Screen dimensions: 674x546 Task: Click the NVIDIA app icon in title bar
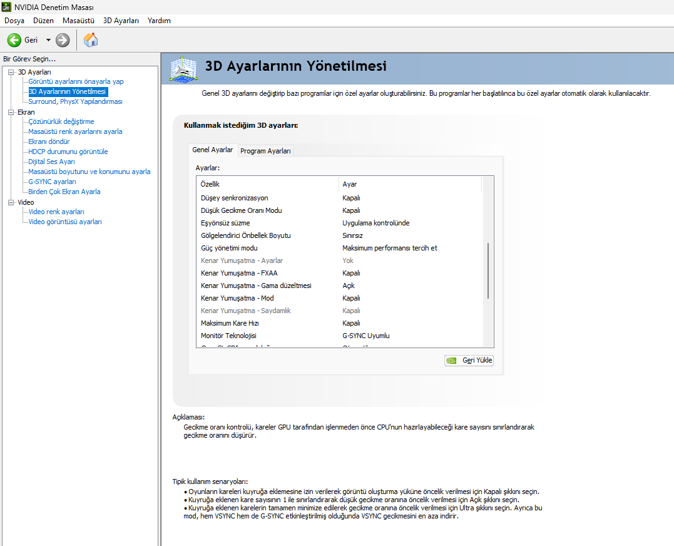coord(6,7)
